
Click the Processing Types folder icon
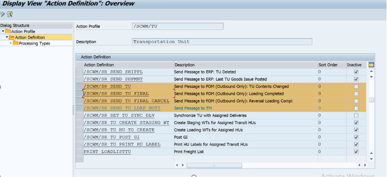point(16,43)
